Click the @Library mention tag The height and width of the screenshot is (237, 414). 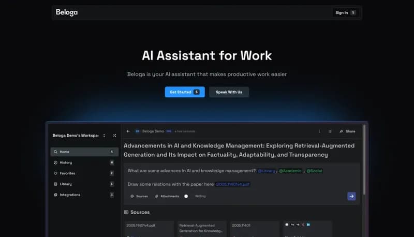coord(267,171)
